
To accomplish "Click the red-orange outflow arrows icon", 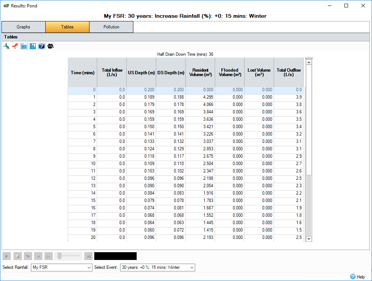I will coord(15,46).
